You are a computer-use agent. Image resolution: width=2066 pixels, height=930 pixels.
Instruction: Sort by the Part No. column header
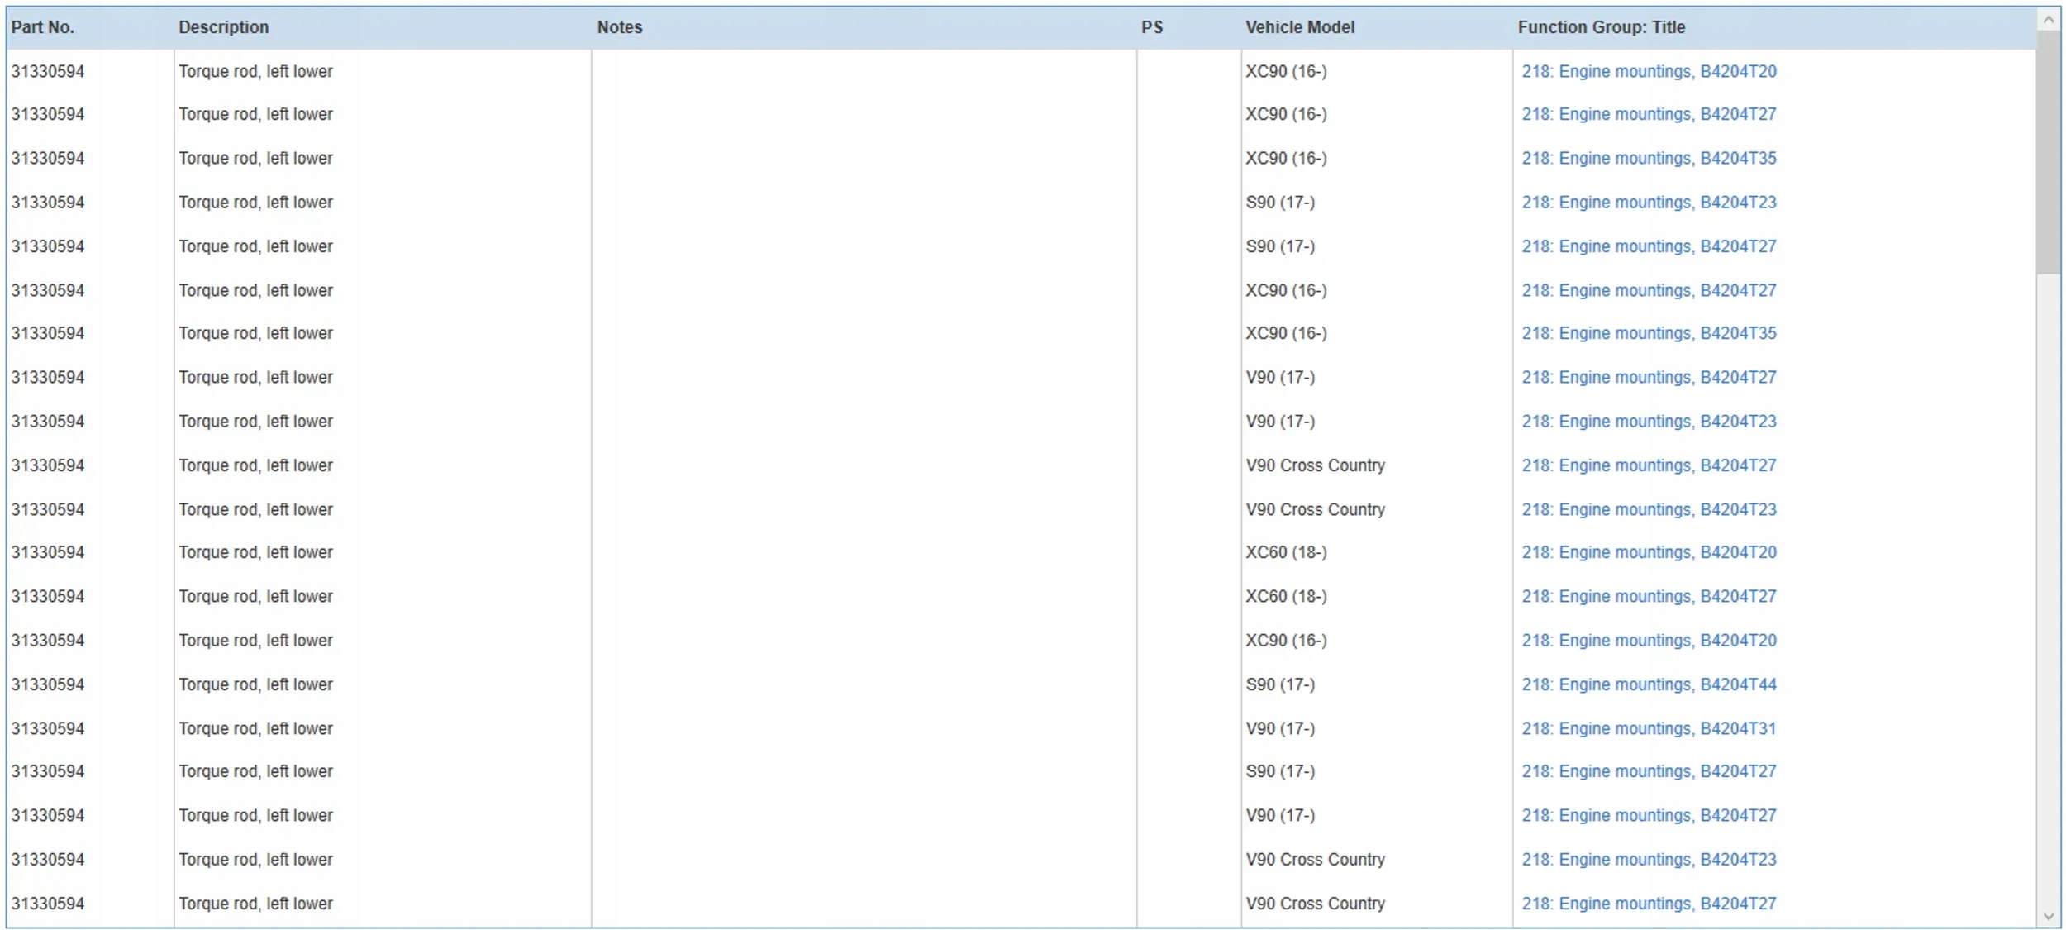click(43, 27)
